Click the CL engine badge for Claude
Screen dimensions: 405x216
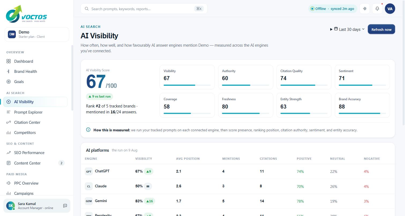point(89,186)
